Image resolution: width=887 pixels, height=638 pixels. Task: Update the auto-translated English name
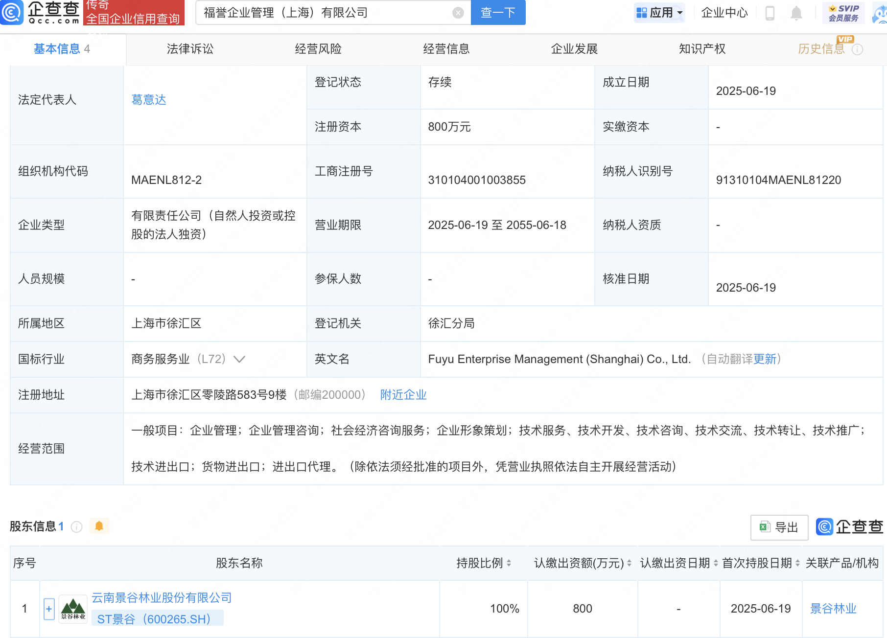point(765,359)
